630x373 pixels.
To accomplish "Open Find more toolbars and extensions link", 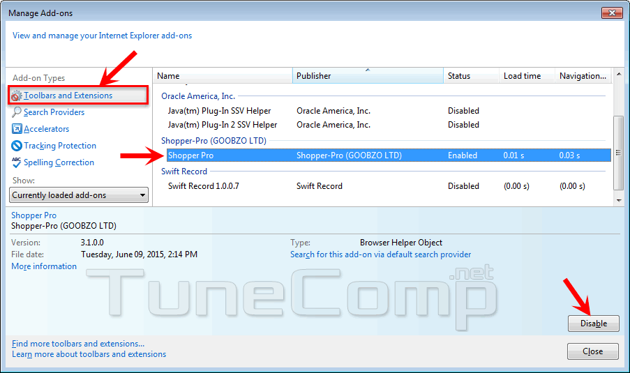I will [78, 344].
